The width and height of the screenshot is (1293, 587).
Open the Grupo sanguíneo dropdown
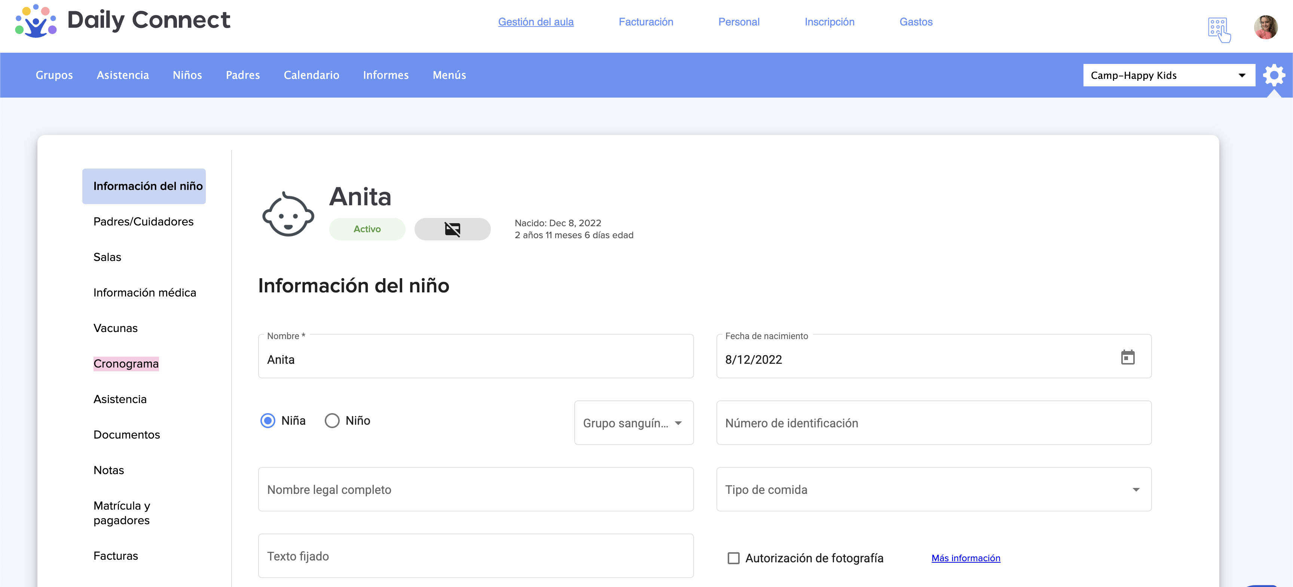(633, 423)
